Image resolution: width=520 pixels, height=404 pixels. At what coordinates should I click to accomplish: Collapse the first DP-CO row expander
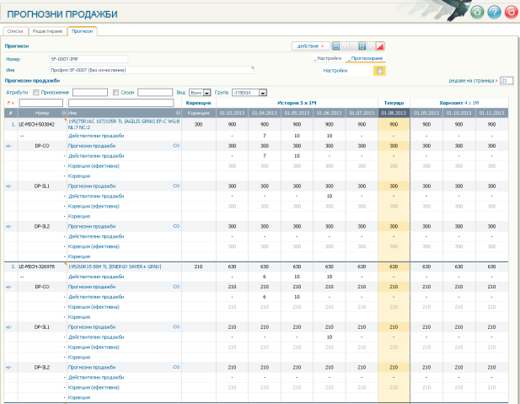8,146
